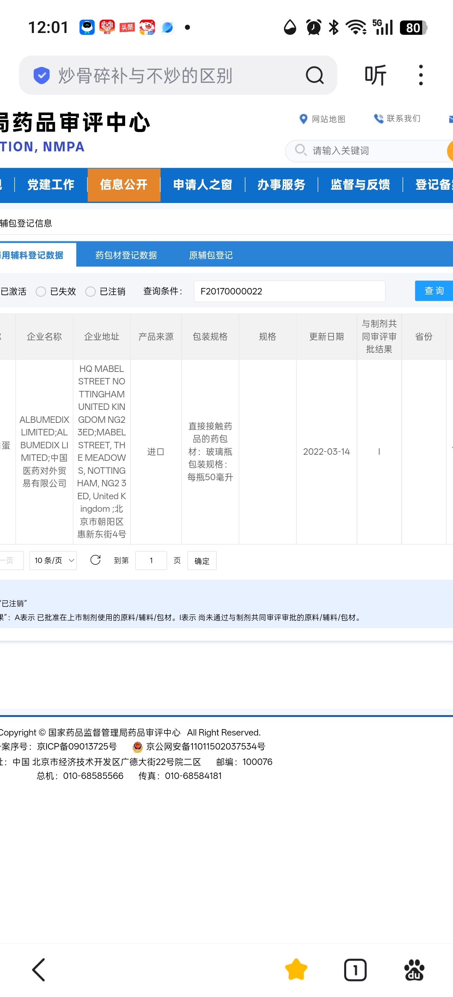The height and width of the screenshot is (997, 453).
Task: Tap the 头条 notification icon
Action: click(127, 28)
